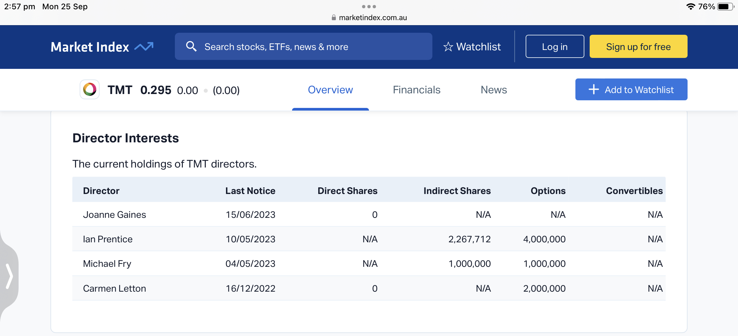Click Carmen Letton's direct shares 0

pyautogui.click(x=375, y=288)
